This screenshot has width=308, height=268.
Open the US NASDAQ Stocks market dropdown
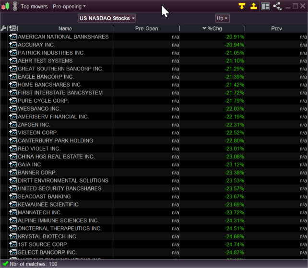tap(107, 18)
